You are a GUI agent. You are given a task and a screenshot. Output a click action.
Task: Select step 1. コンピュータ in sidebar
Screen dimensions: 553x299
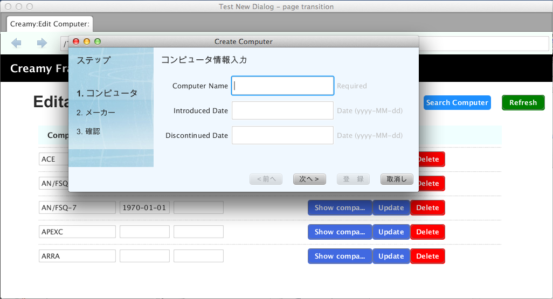coord(107,93)
